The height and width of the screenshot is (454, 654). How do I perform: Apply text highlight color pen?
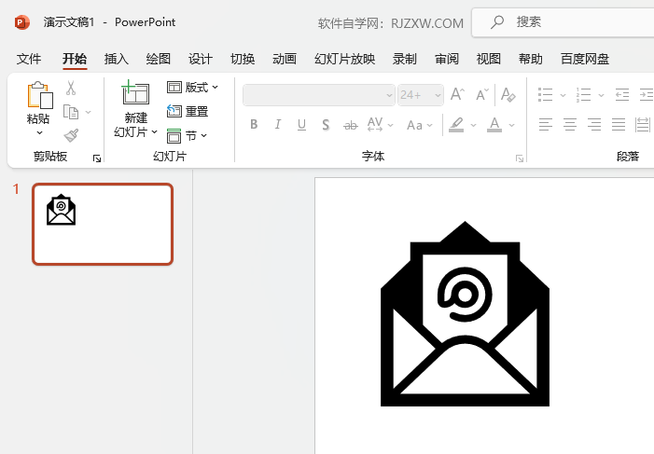pyautogui.click(x=457, y=125)
